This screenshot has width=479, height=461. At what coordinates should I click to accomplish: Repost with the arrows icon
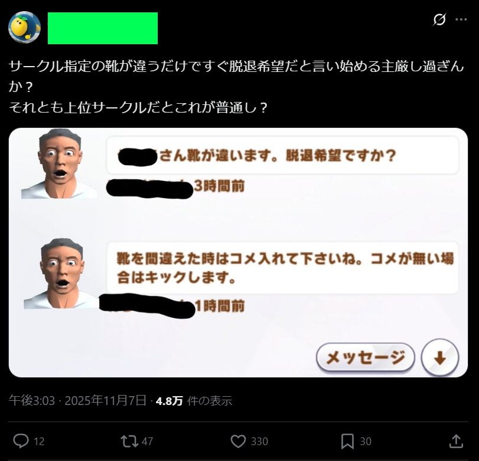(x=129, y=441)
